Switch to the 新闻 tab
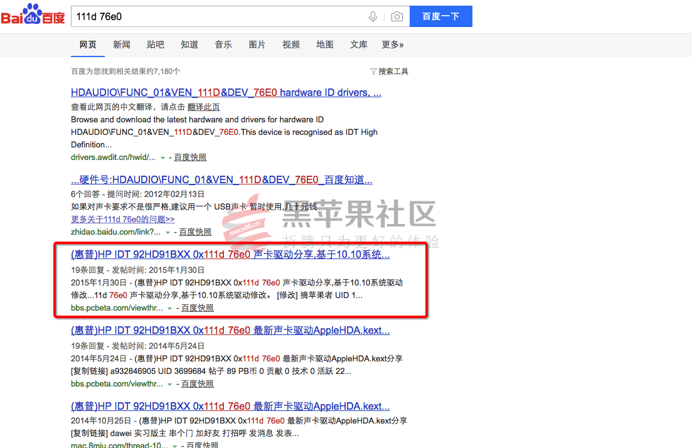The image size is (692, 448). (x=121, y=45)
